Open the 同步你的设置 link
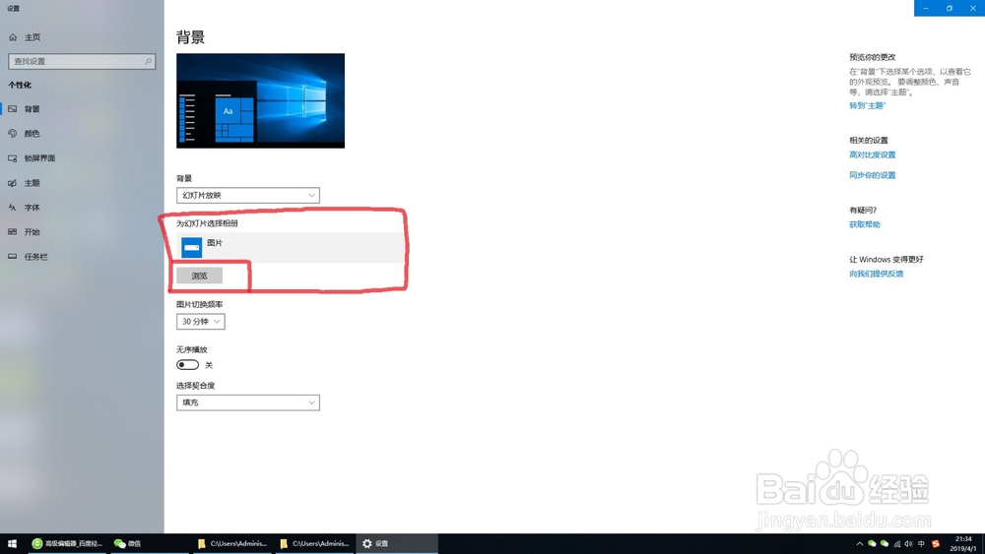 tap(873, 175)
